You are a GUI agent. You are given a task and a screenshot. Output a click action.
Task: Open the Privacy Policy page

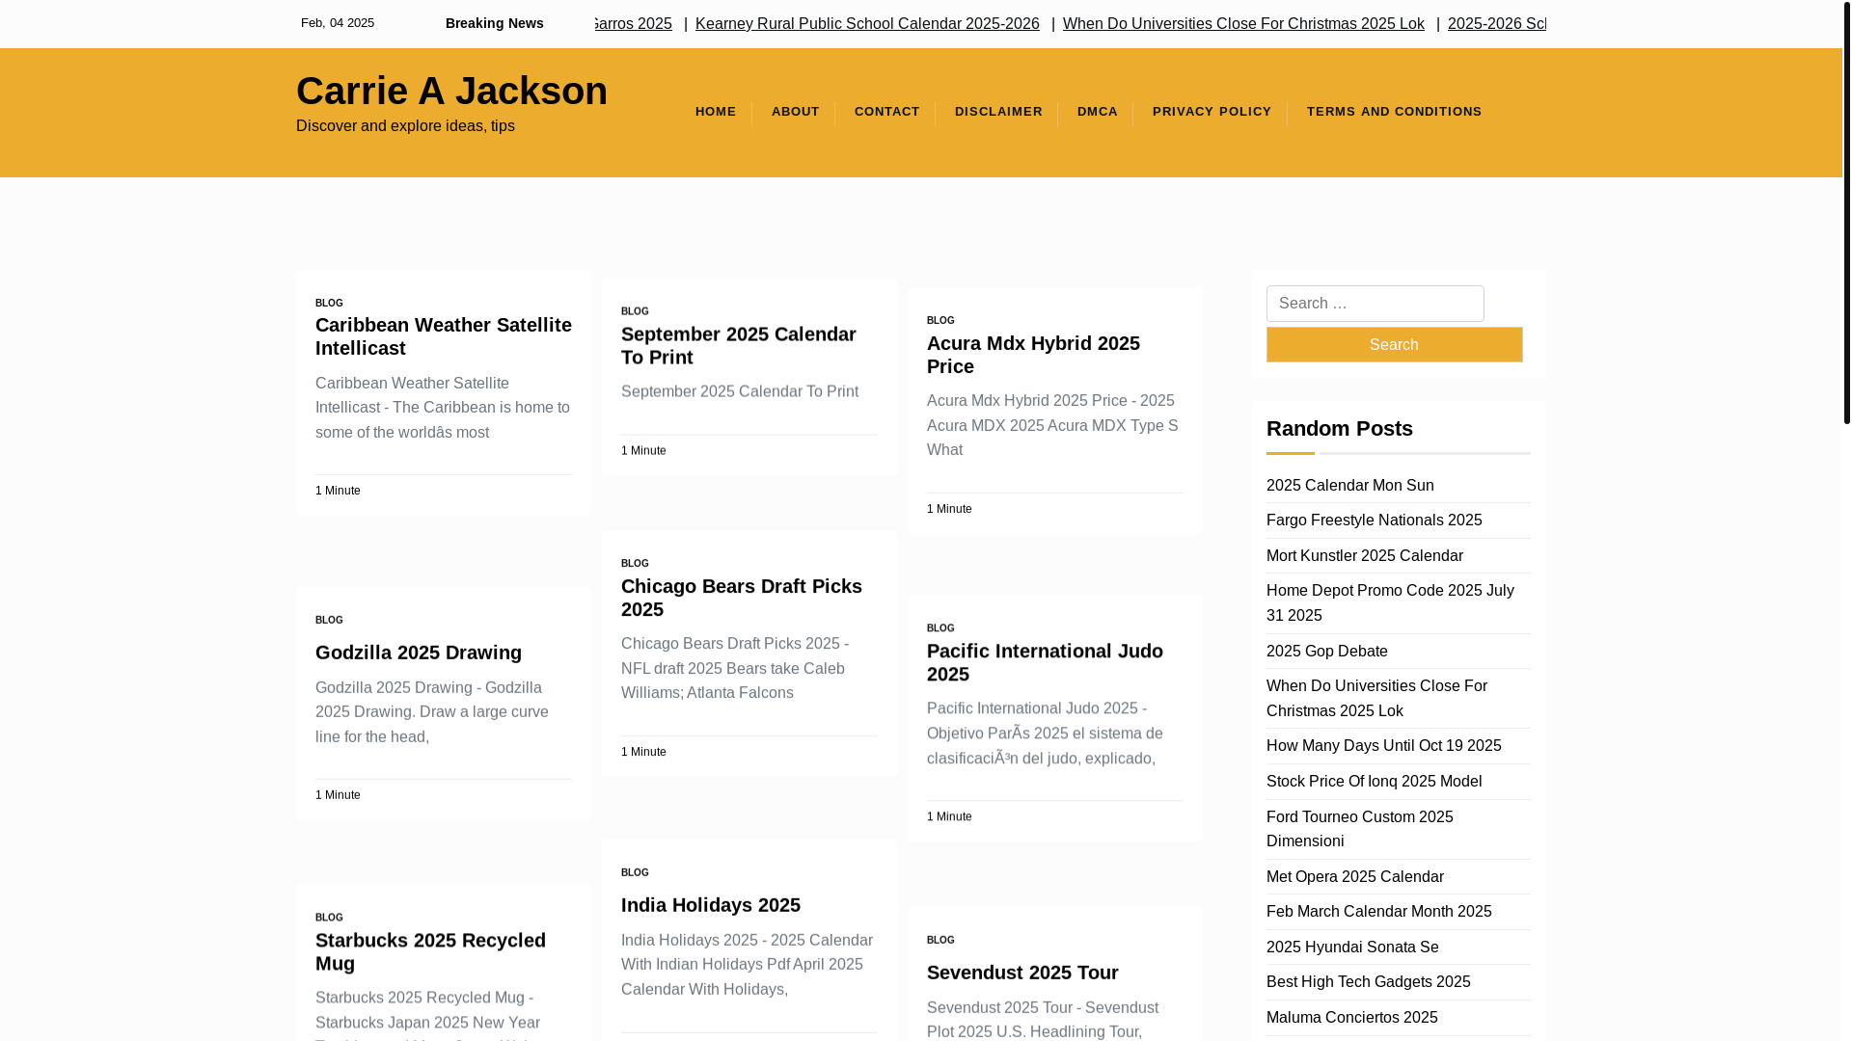(x=1212, y=112)
